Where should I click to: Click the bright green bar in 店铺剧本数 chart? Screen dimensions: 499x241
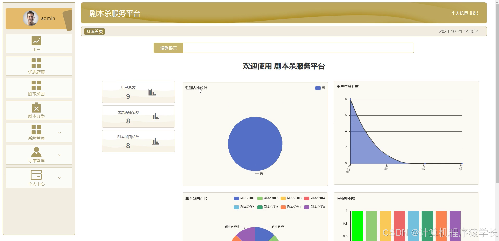coord(357,226)
